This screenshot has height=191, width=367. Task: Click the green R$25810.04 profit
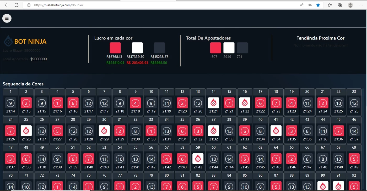coord(115,63)
